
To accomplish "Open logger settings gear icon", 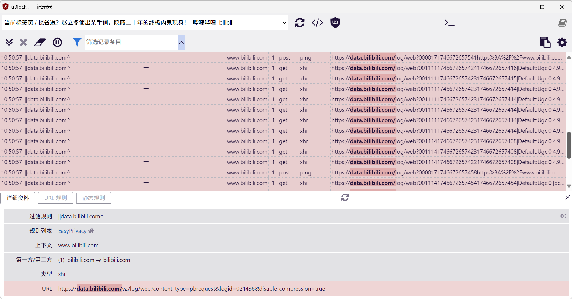I will coord(562,42).
